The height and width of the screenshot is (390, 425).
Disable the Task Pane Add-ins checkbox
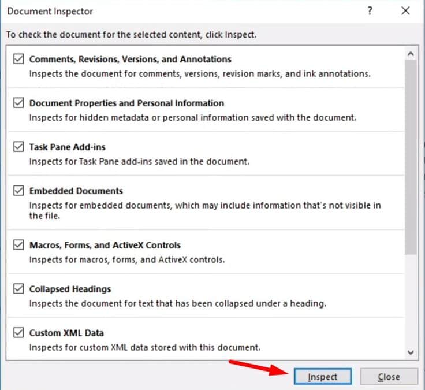pos(18,147)
